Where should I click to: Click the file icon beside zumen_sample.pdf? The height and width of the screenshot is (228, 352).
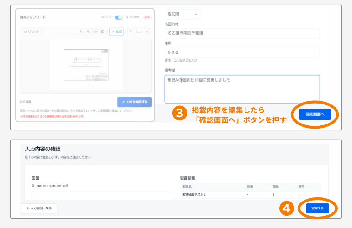pos(33,186)
